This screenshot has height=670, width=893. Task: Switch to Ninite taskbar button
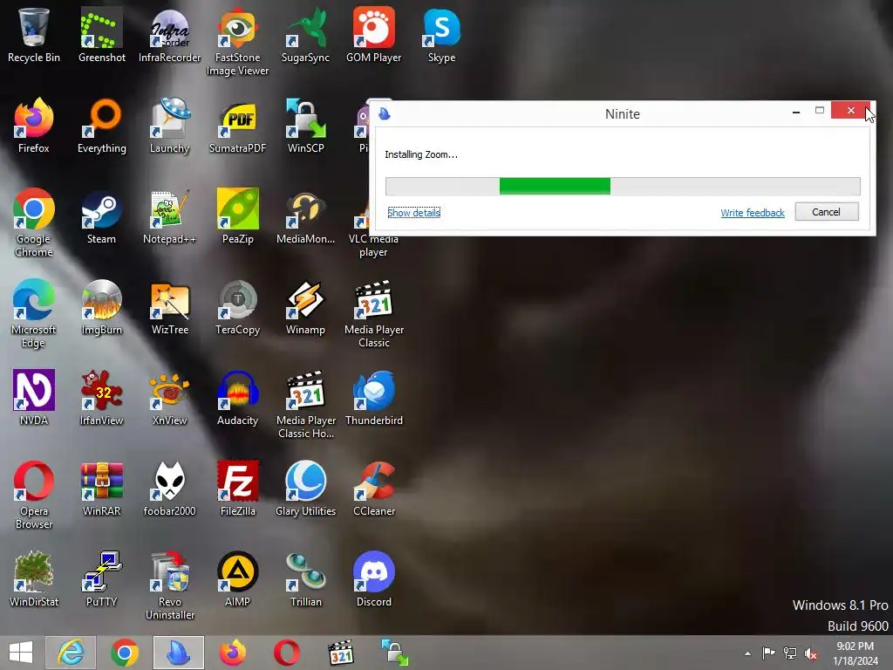coord(178,653)
